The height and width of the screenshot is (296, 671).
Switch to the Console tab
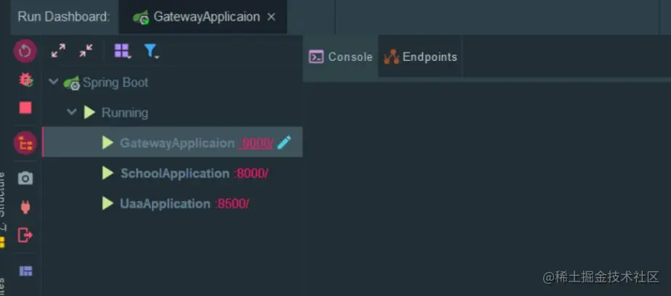coord(341,57)
